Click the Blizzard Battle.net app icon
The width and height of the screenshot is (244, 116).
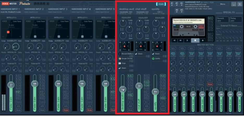coord(120,54)
